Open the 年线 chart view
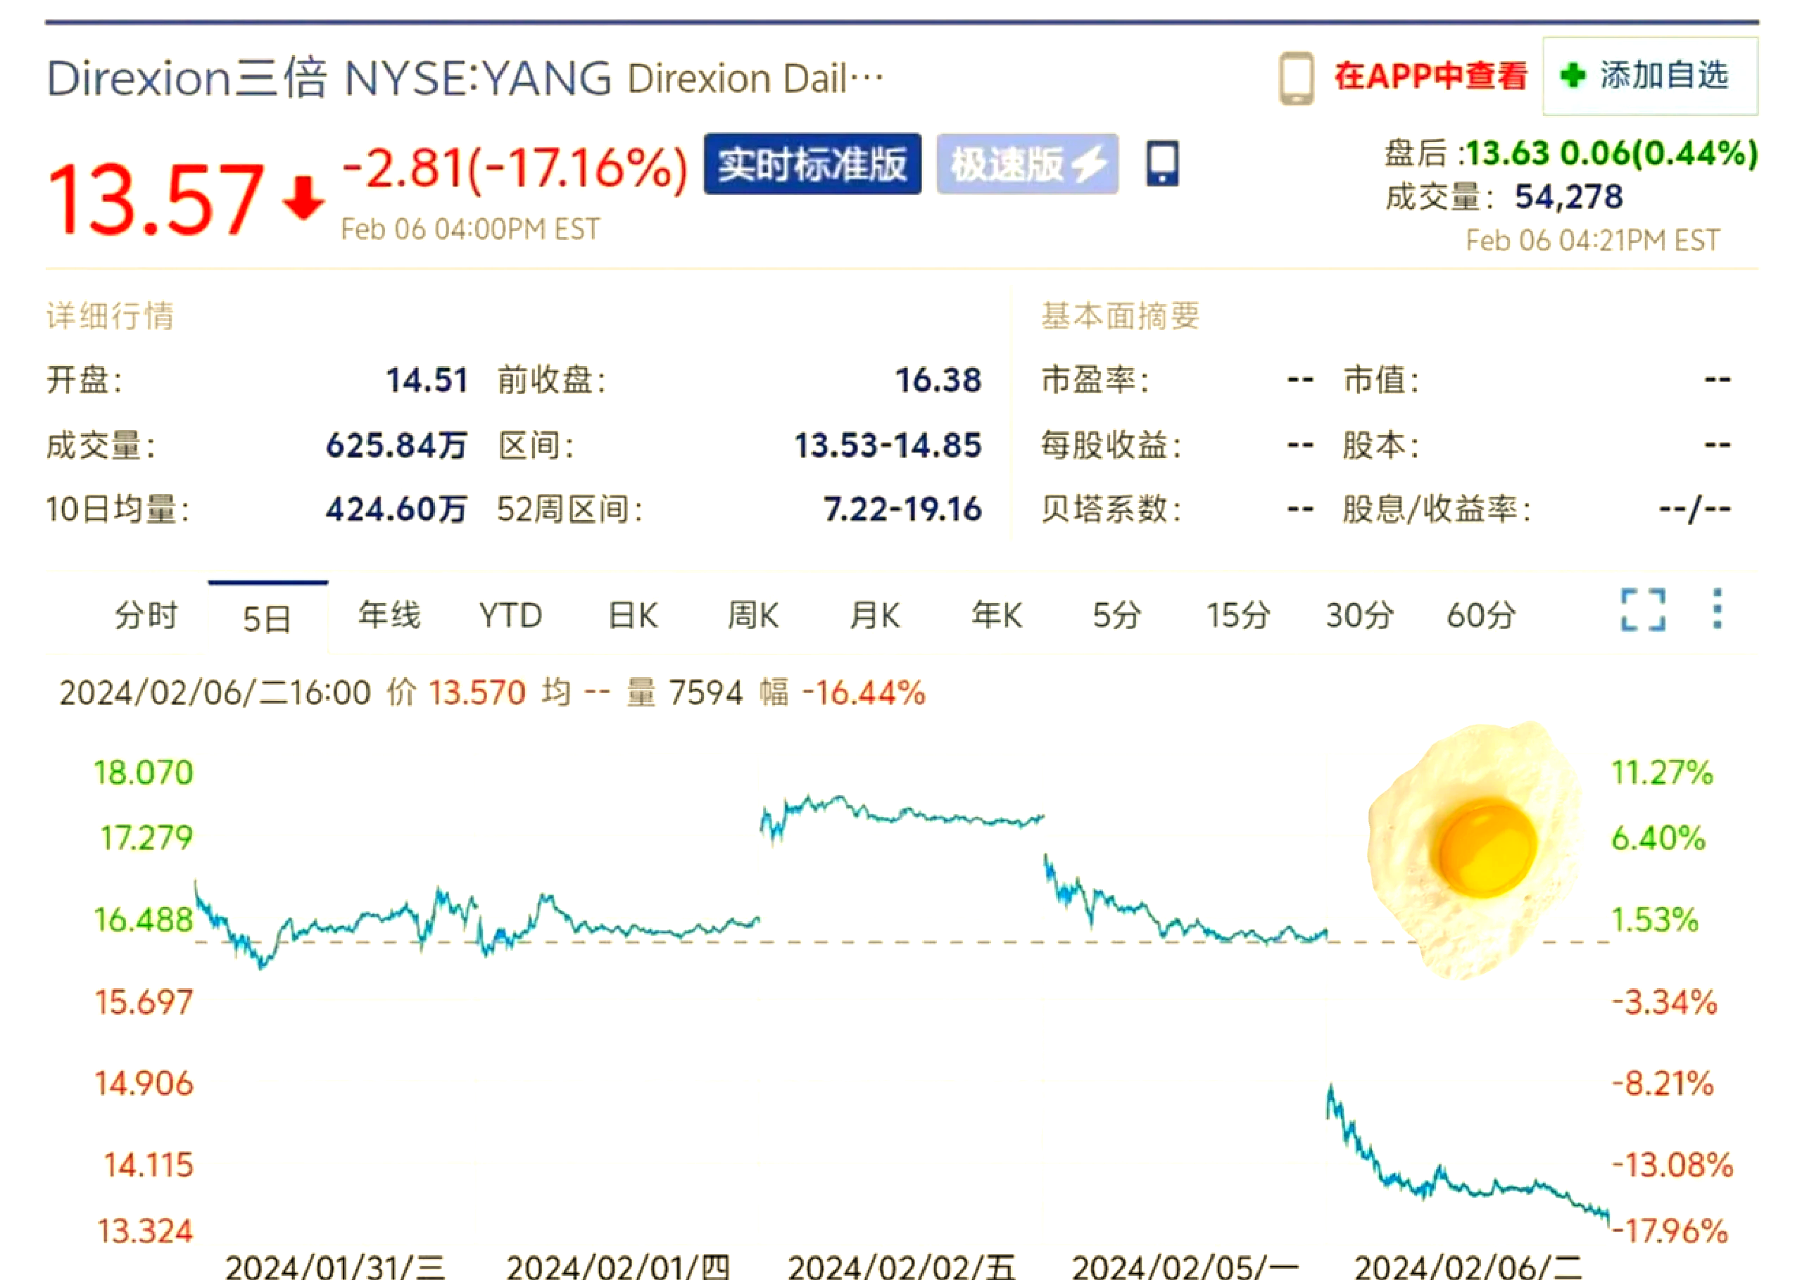 coord(388,616)
